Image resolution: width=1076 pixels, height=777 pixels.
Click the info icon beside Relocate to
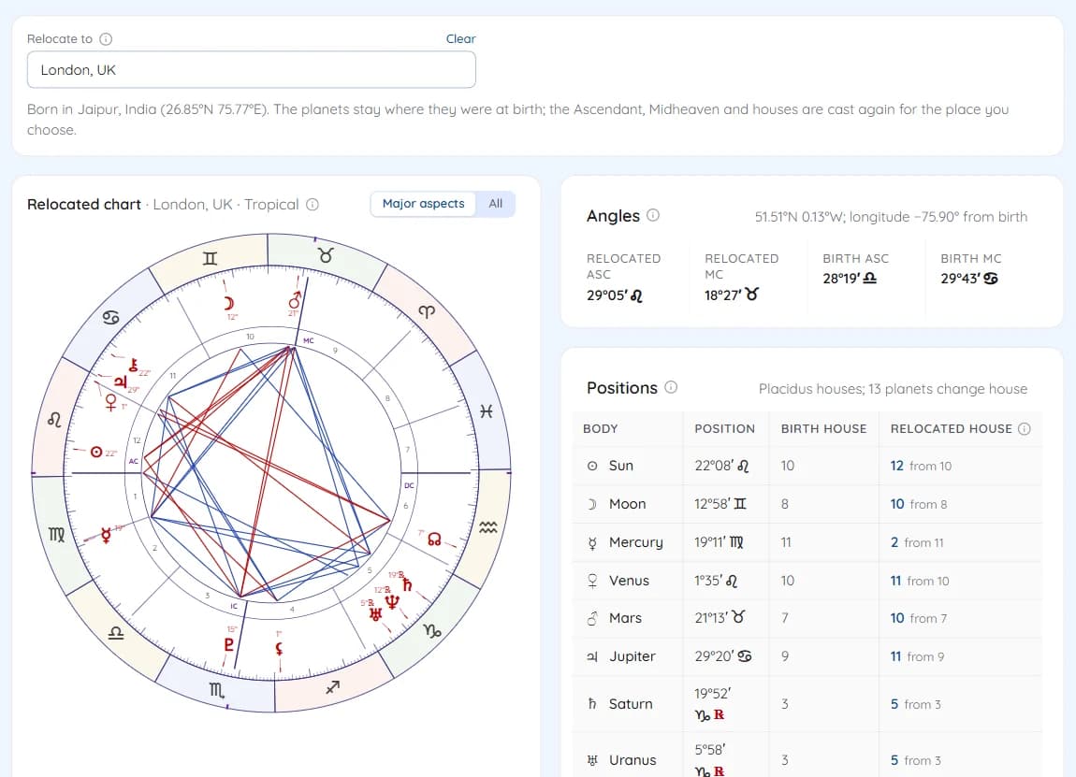(106, 39)
